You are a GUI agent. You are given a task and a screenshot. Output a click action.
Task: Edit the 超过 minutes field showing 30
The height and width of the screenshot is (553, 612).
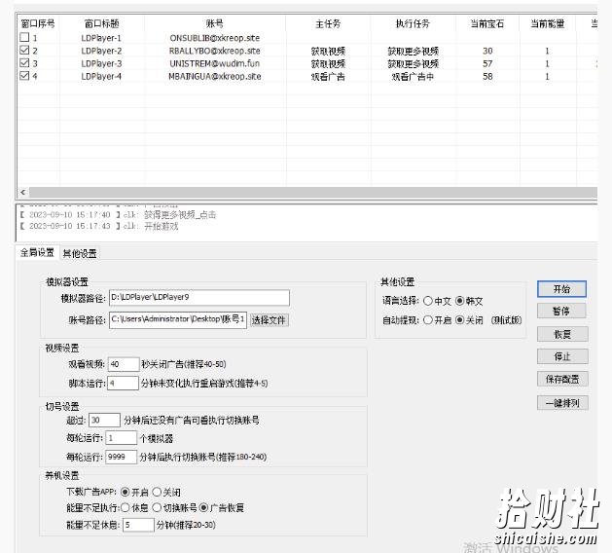[104, 421]
